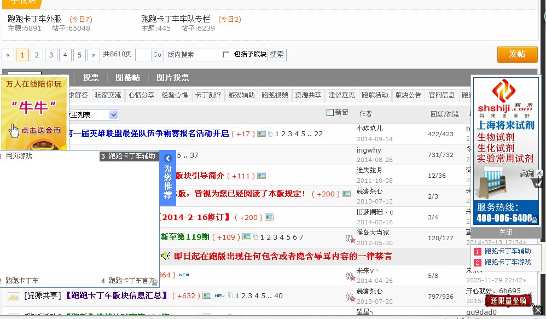Click the multi-page icon in 版块信息汇总 row
The width and height of the screenshot is (546, 319).
point(230,295)
